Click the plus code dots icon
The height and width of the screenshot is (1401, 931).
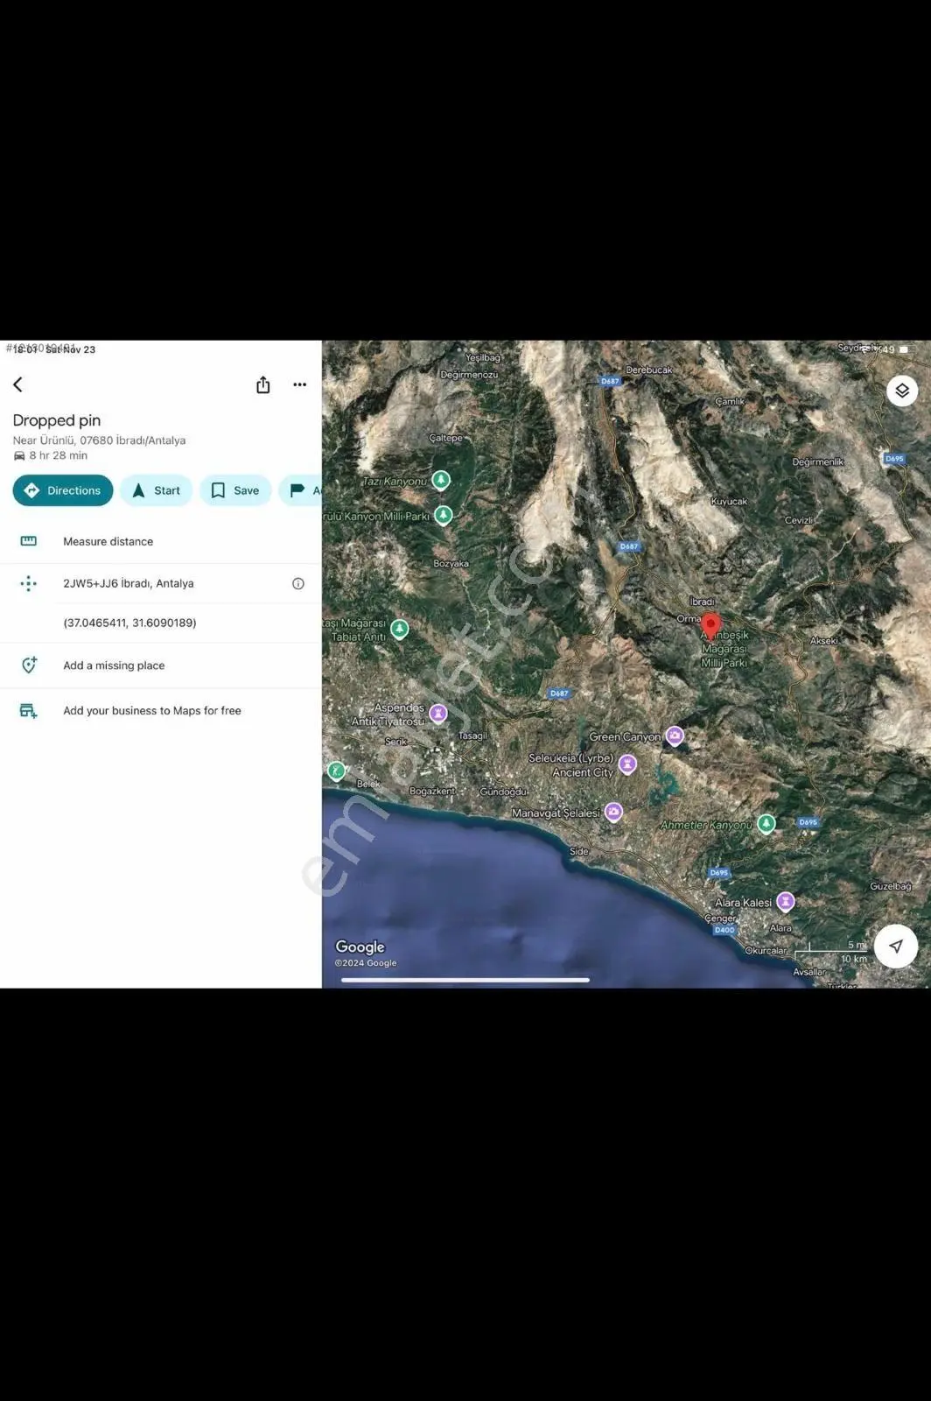[x=28, y=583]
